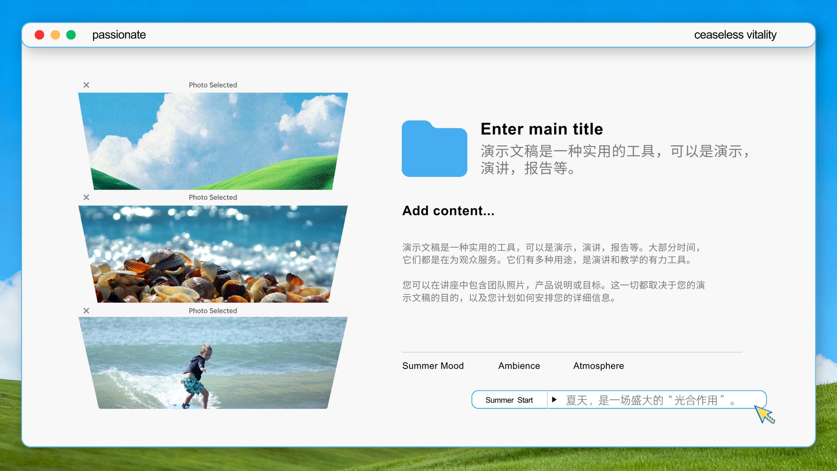Remove the clouds and hills photo
Screen dimensions: 837x471
click(86, 85)
